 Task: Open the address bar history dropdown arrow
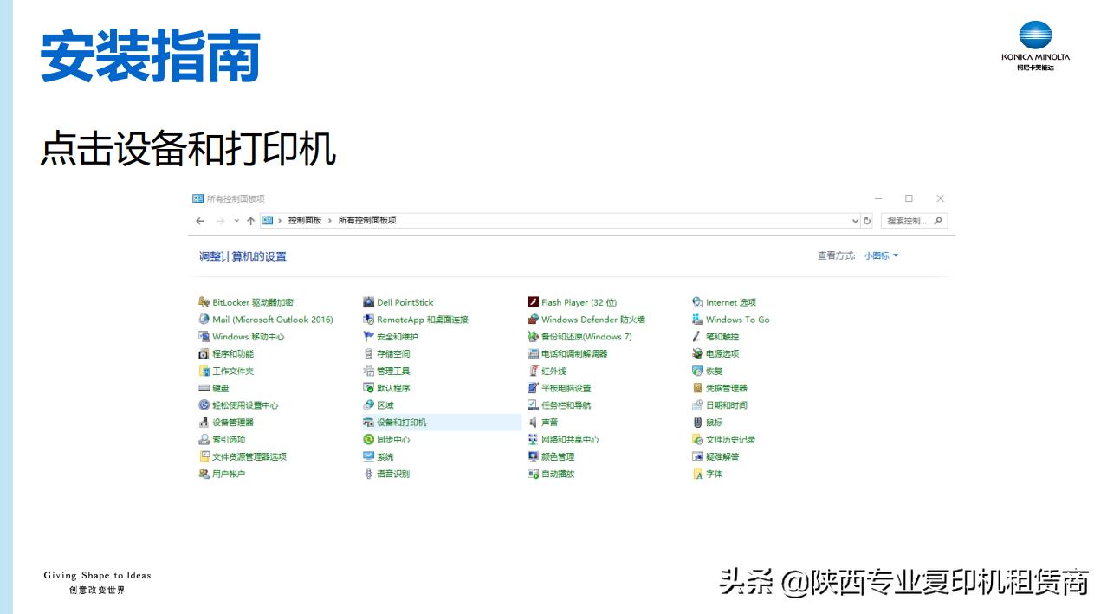coord(855,221)
